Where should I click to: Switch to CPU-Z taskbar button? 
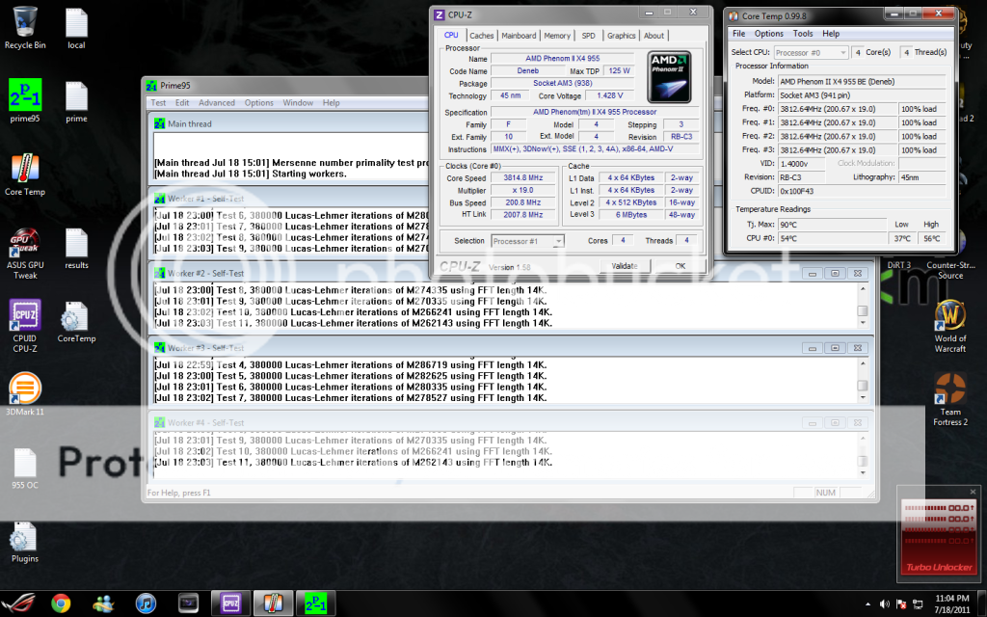coord(231,604)
